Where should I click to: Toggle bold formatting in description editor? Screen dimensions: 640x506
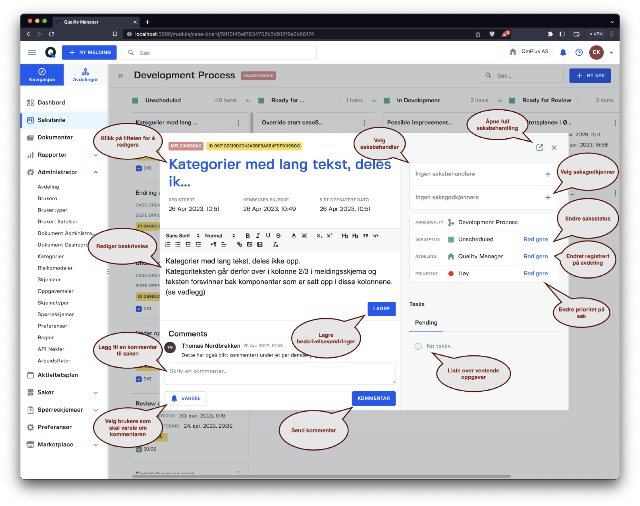click(x=248, y=236)
